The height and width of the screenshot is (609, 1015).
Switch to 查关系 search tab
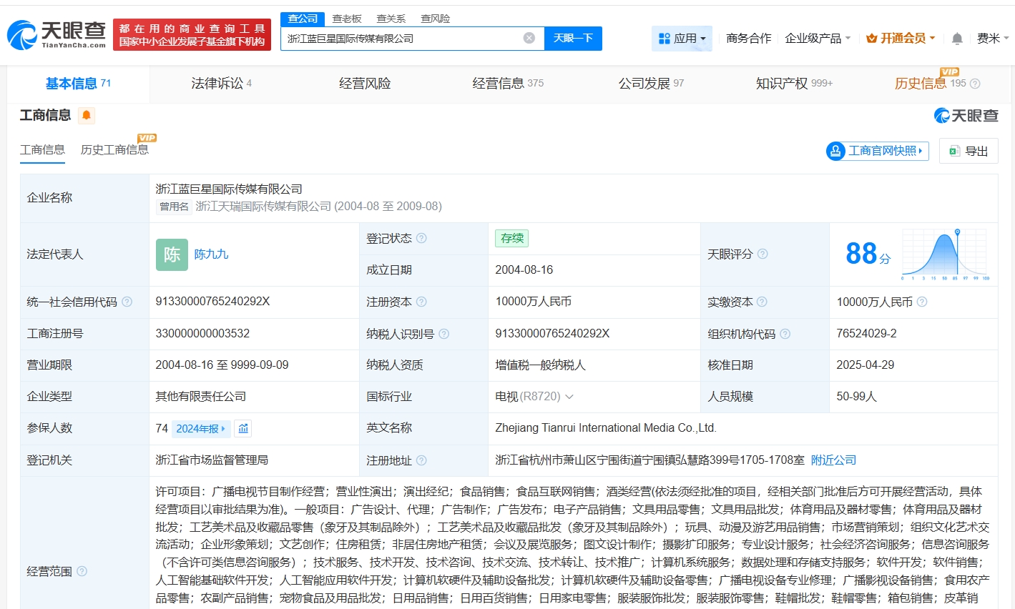click(x=391, y=19)
